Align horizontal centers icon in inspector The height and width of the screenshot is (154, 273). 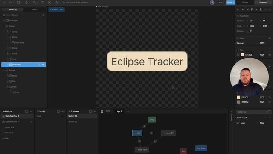click(x=243, y=9)
